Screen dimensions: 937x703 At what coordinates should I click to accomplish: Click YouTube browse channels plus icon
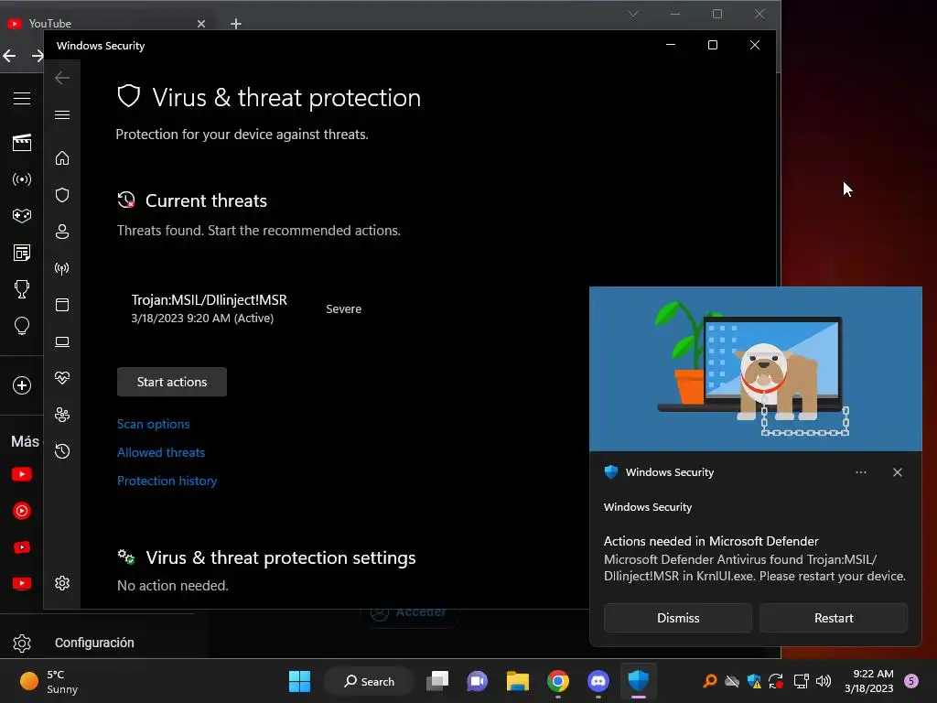22,385
